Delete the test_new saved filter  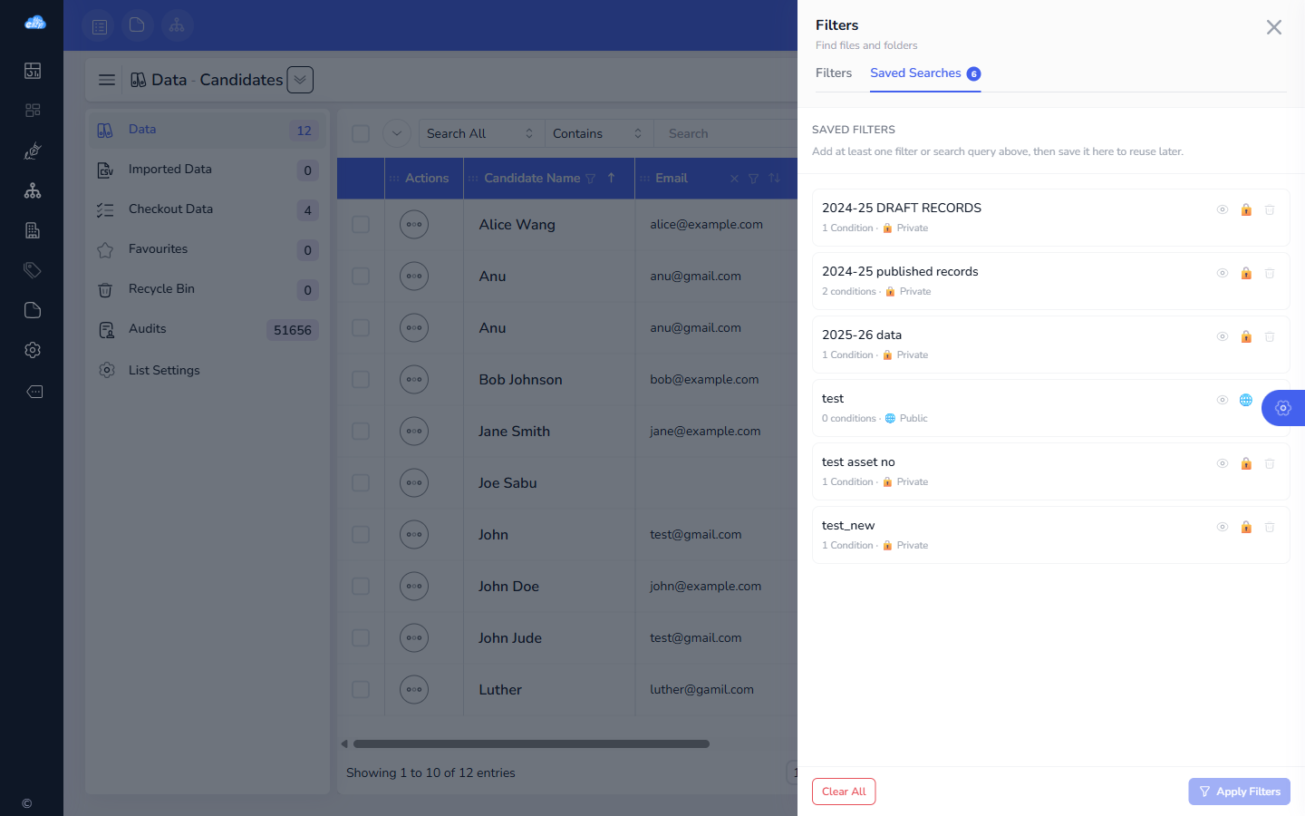1270,527
